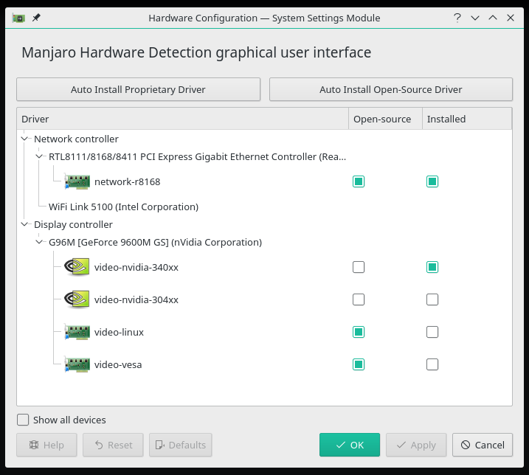Click the video-nvidia-304xx Nvidia icon

tap(77, 299)
